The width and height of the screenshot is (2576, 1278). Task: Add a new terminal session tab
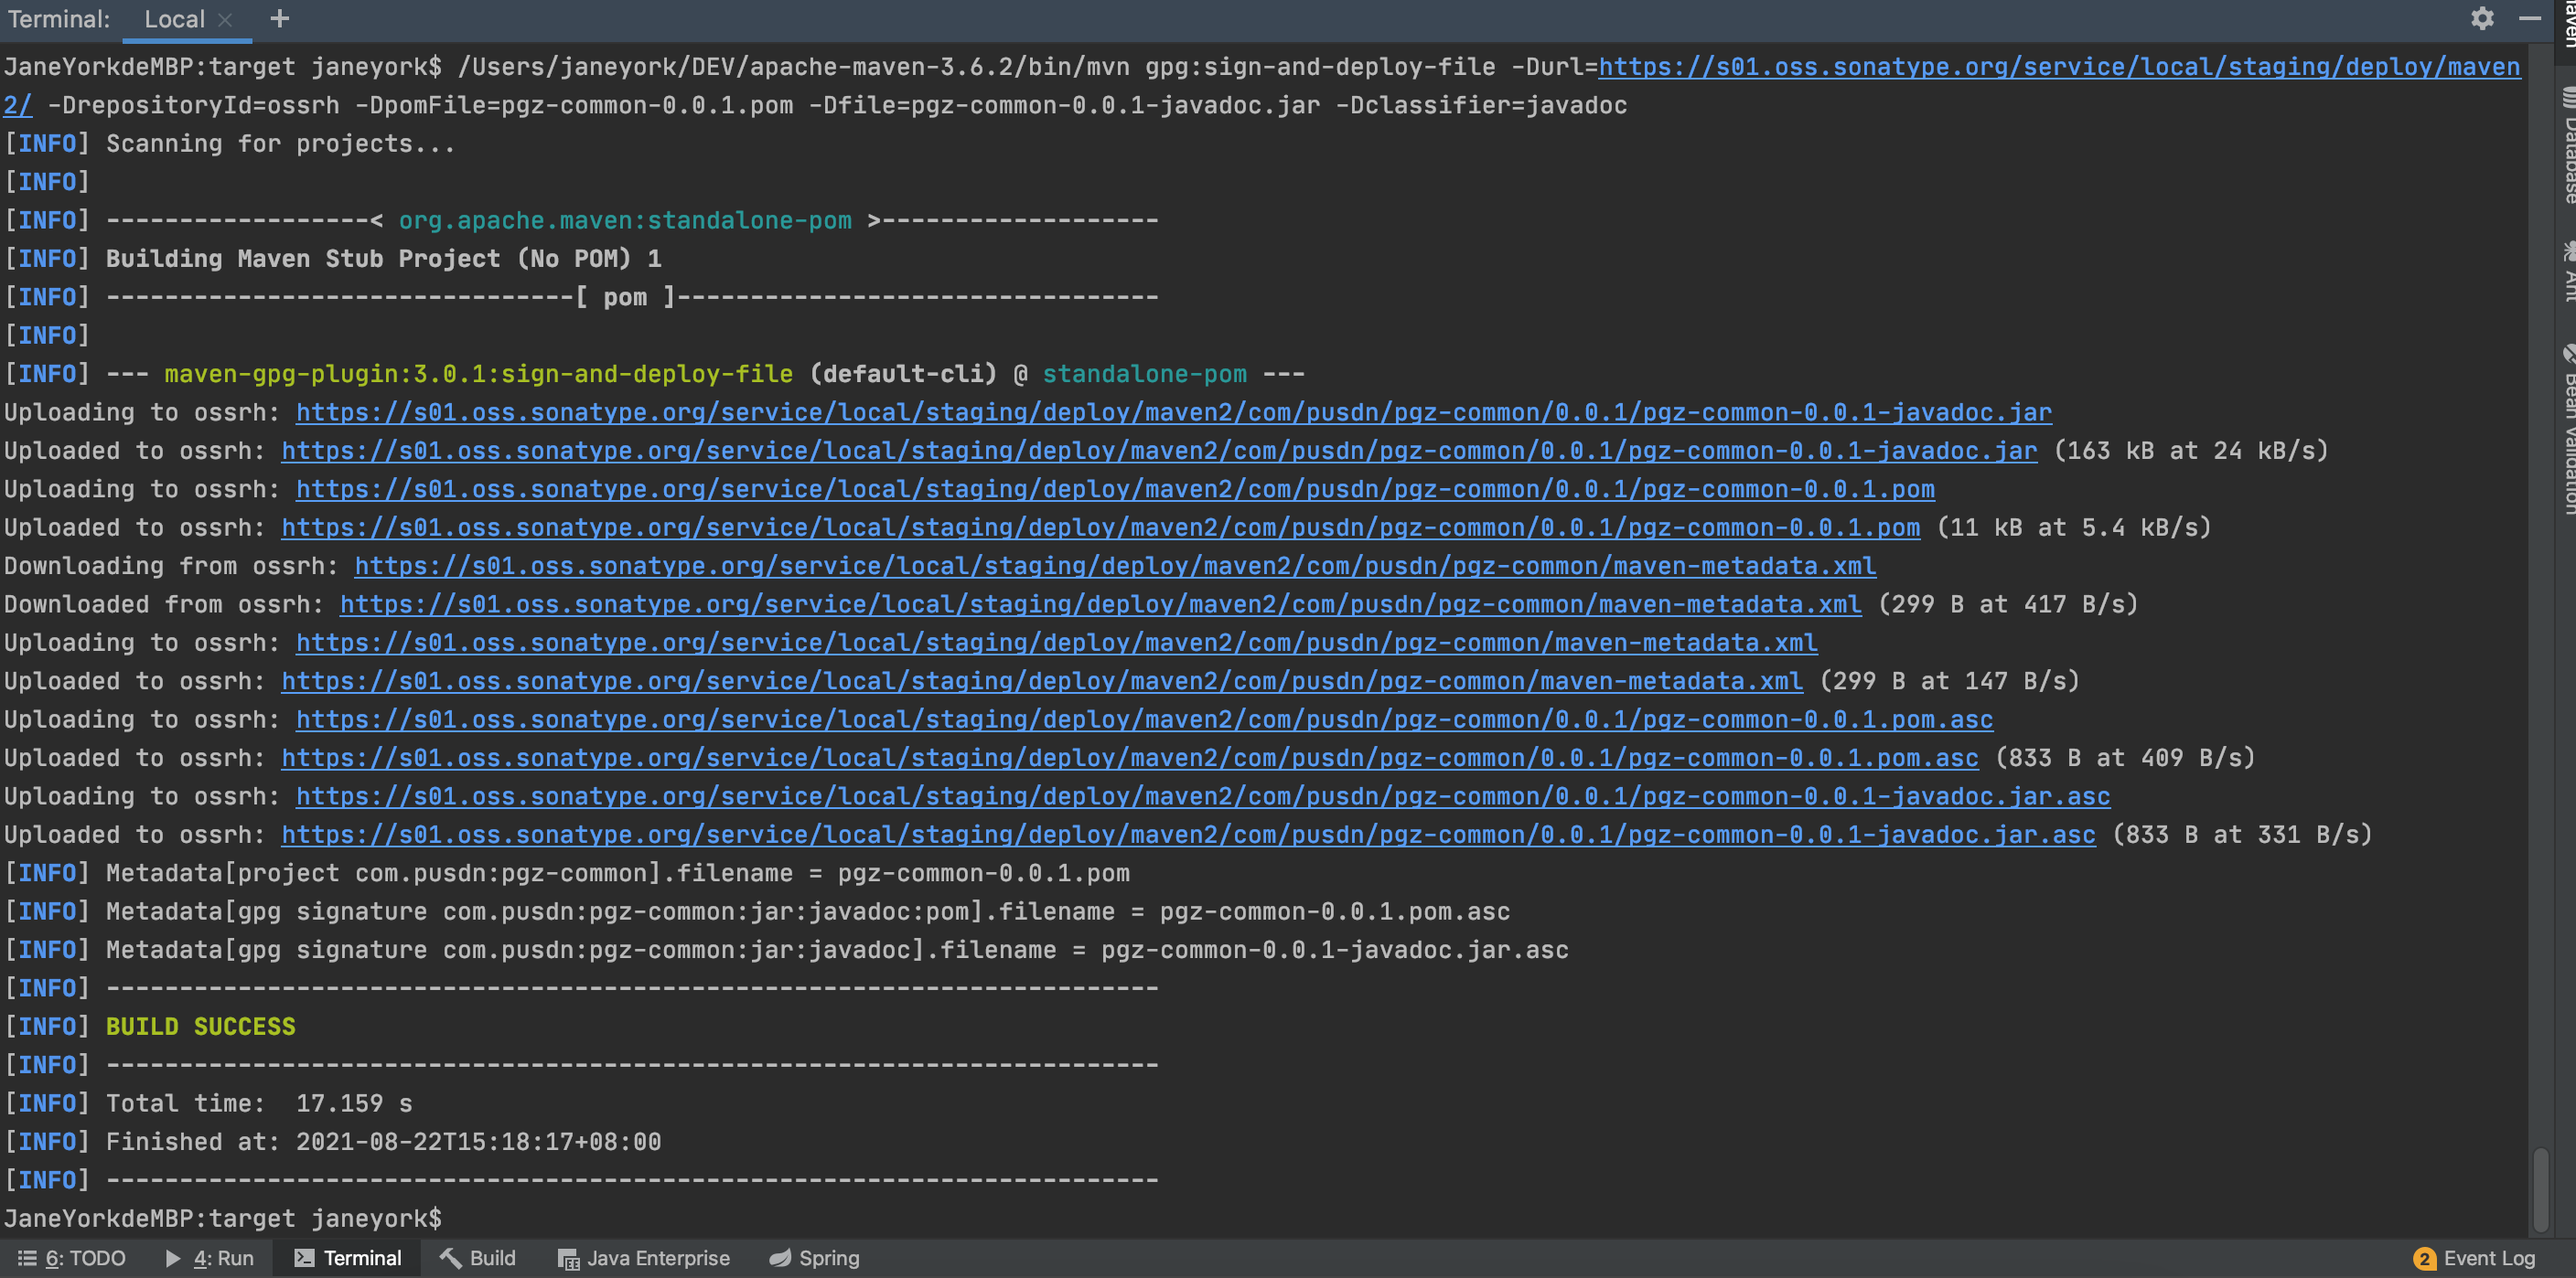coord(280,19)
